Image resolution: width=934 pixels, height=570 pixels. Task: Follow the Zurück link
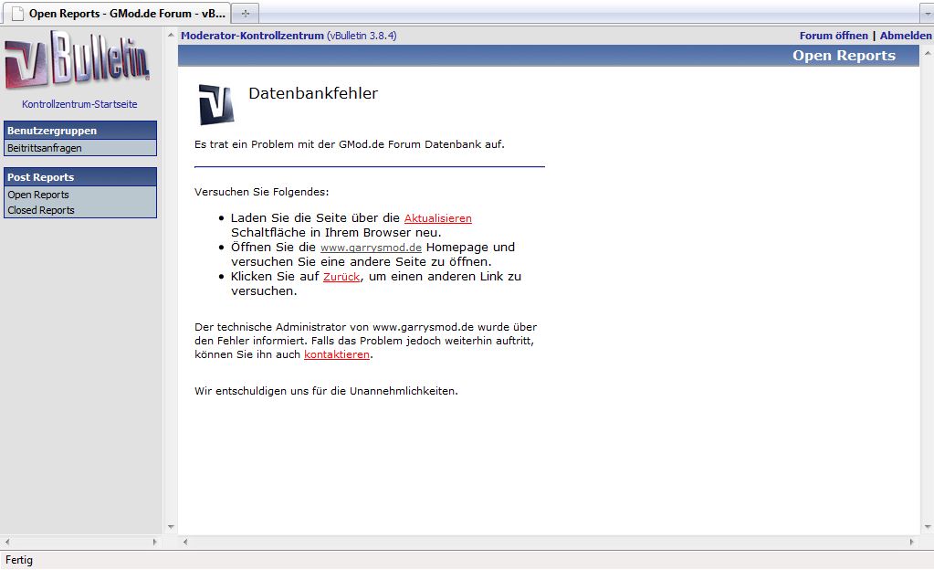click(x=341, y=277)
